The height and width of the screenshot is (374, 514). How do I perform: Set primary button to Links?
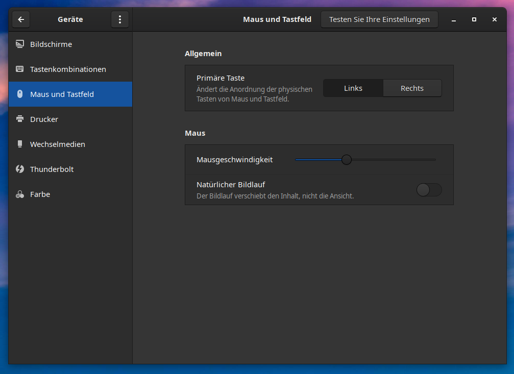(353, 88)
